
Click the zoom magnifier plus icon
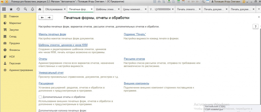click(203, 2)
